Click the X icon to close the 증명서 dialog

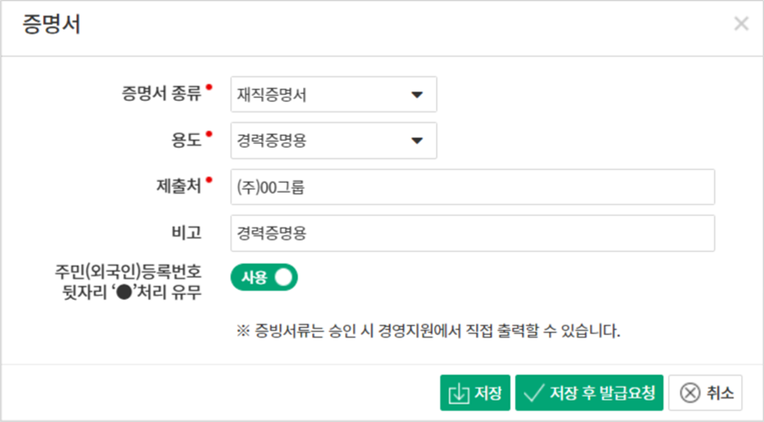(742, 24)
